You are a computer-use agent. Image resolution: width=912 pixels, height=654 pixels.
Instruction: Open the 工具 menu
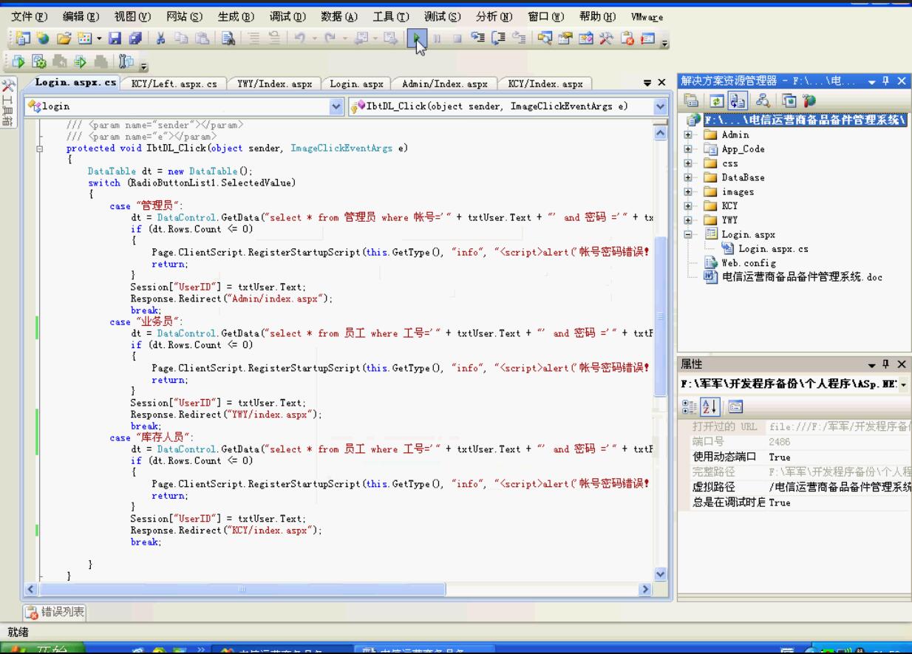click(391, 16)
